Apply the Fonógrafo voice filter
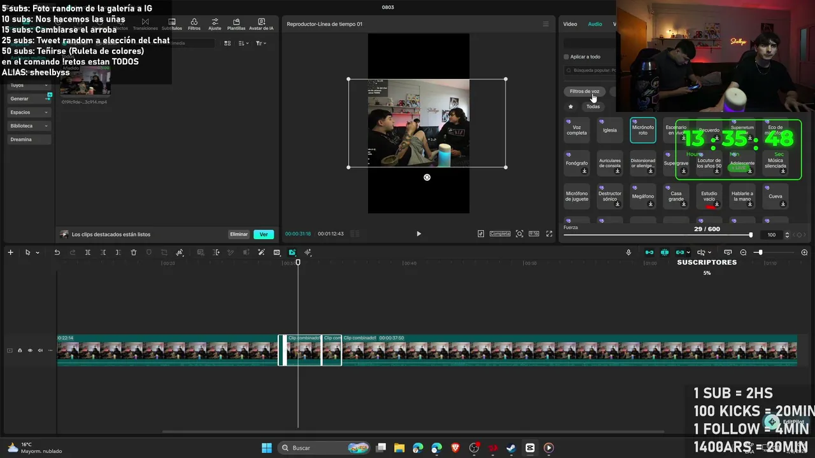Viewport: 815px width, 458px height. coord(577,163)
